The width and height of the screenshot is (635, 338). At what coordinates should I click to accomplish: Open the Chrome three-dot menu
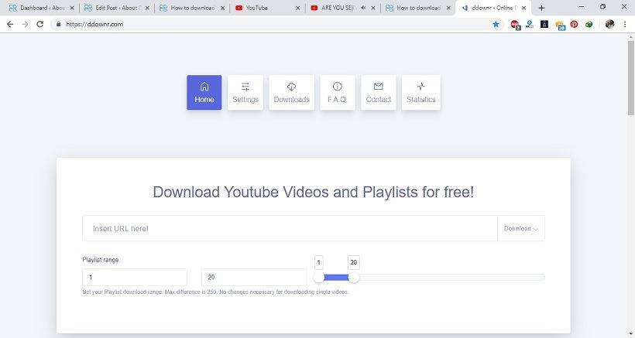coord(625,24)
